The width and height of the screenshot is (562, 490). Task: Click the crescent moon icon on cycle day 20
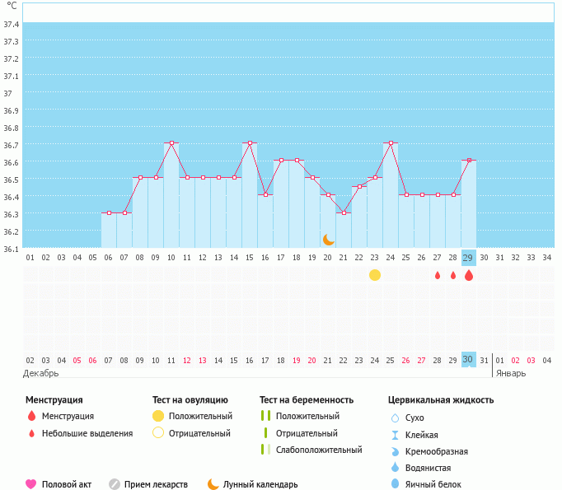(328, 240)
